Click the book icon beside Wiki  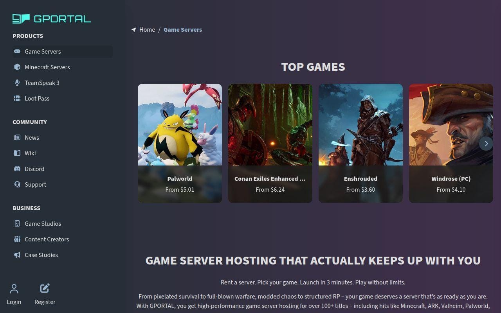17,153
